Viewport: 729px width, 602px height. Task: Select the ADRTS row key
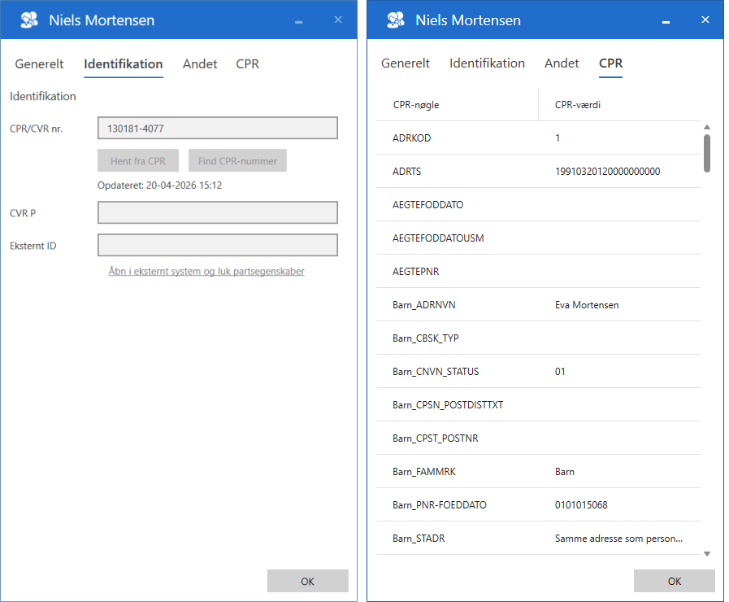407,172
